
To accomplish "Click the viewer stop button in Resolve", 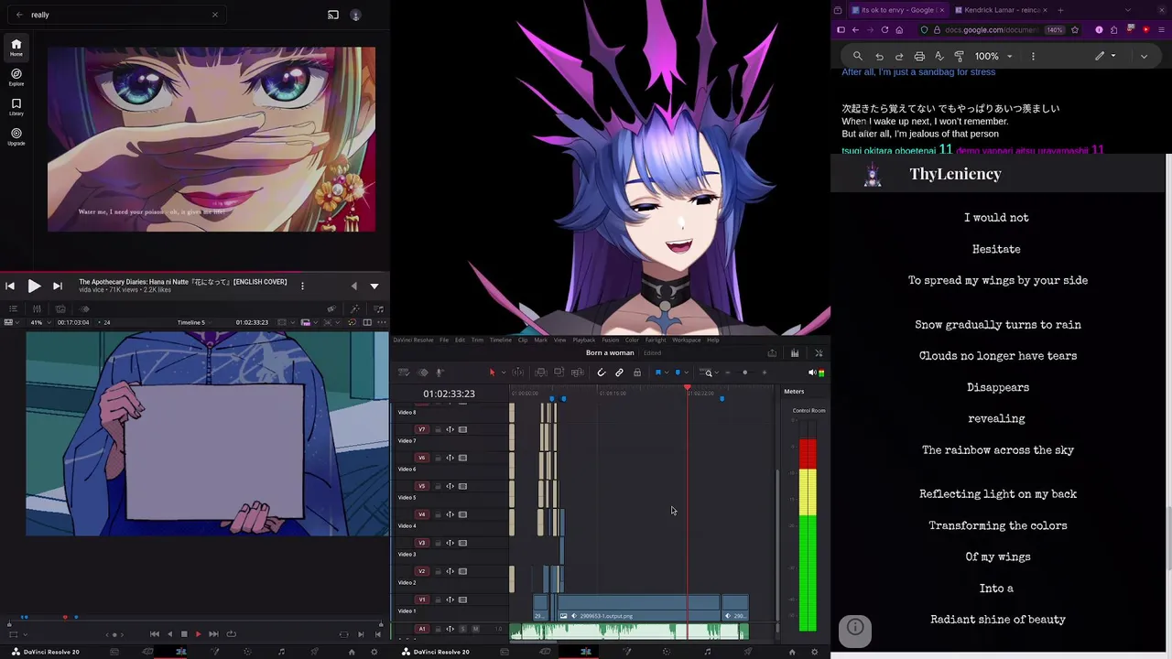I will pyautogui.click(x=184, y=633).
